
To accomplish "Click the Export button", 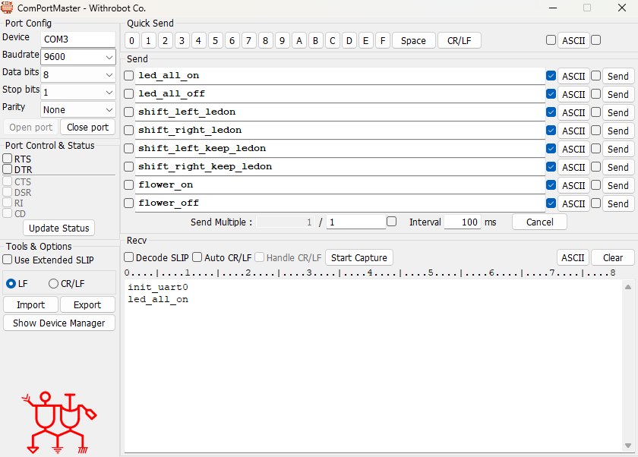I will pos(87,305).
